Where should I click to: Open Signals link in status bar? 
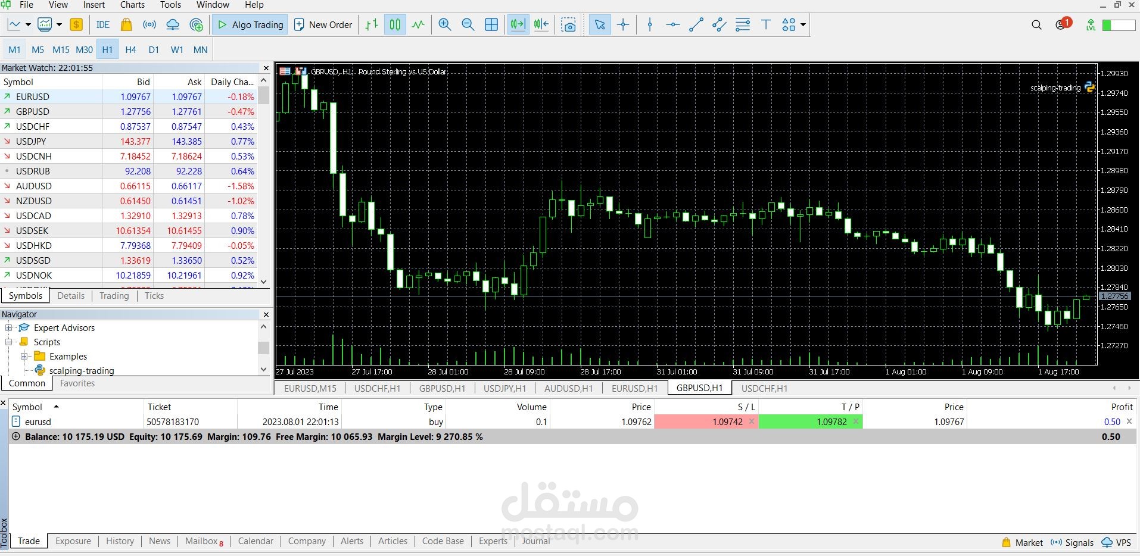(x=1072, y=543)
